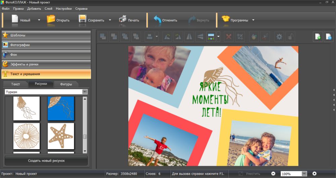Open the Туризм category dropdown
This screenshot has width=336, height=178.
[x=85, y=92]
